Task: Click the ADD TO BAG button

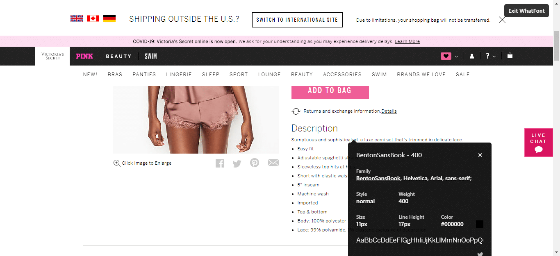Action: point(330,91)
